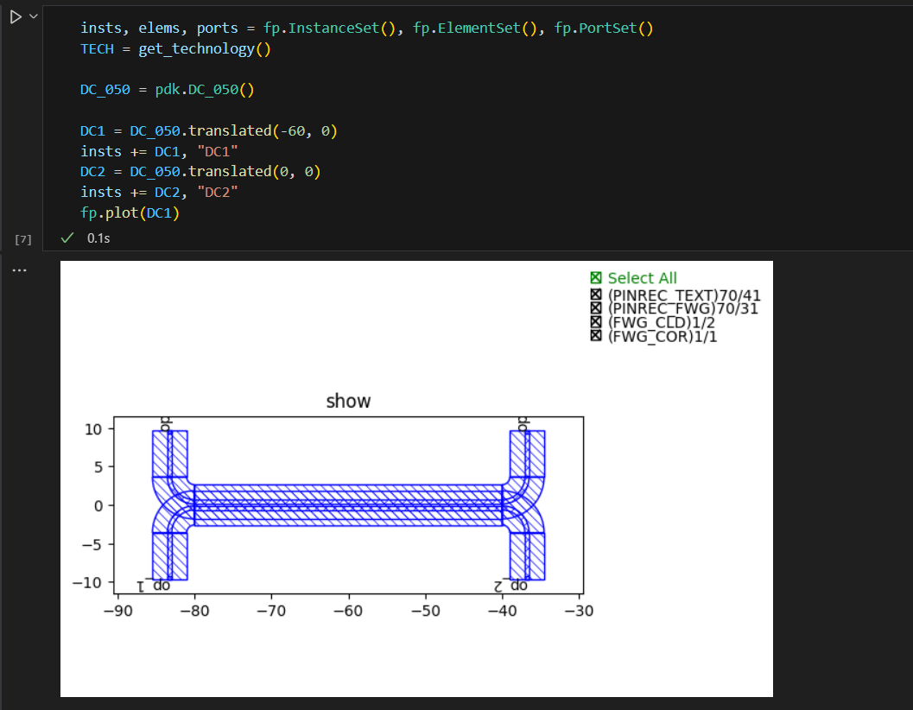Toggle (FWG_CLD)1/2 layer checkbox
This screenshot has width=913, height=710.
point(596,321)
